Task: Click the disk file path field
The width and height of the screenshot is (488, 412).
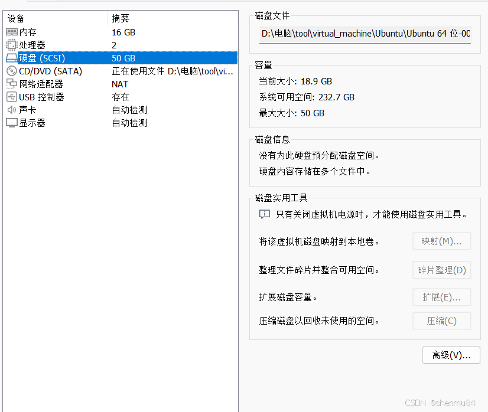Action: point(365,34)
